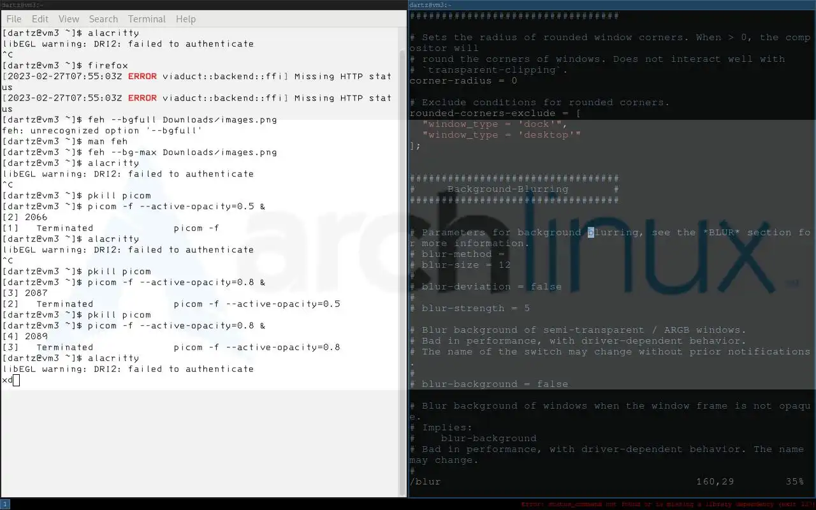Click the '[3] 2087' job line
Screen dimensions: 816x510
tap(25, 293)
